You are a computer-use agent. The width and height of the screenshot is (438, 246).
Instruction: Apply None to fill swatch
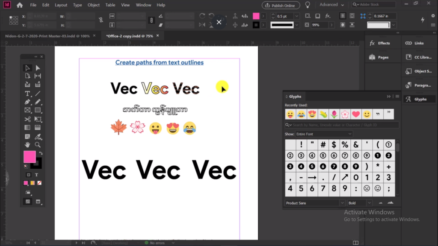click(x=39, y=183)
